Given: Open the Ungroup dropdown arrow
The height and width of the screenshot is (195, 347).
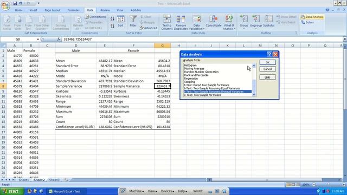Looking at the screenshot, I should (256, 29).
